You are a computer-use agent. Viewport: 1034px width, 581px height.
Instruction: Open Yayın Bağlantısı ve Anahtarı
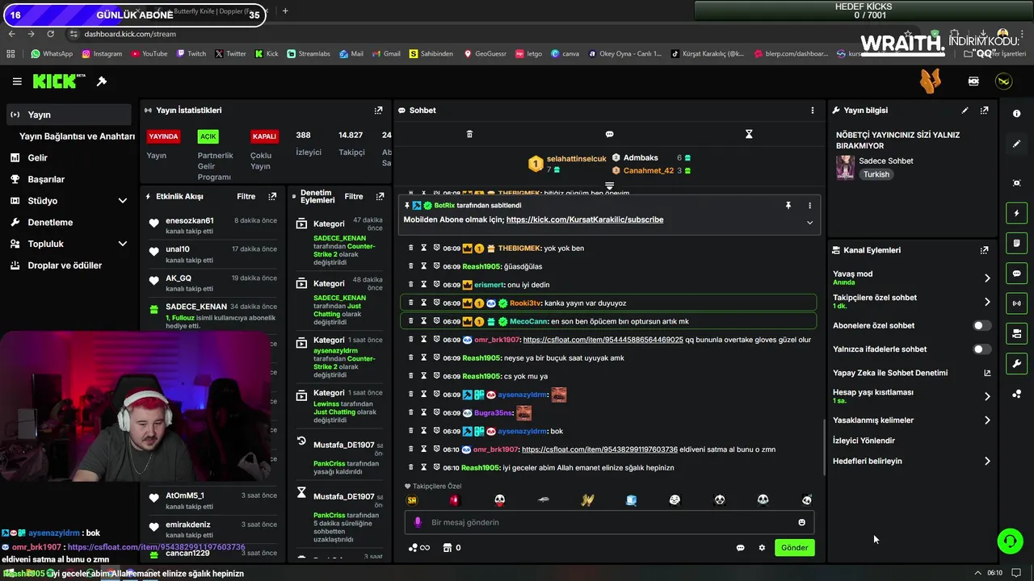point(77,136)
